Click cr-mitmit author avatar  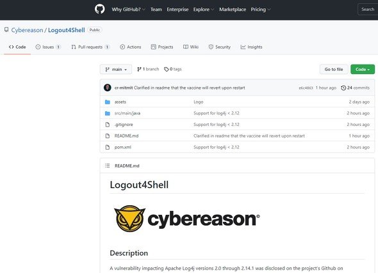[108, 88]
